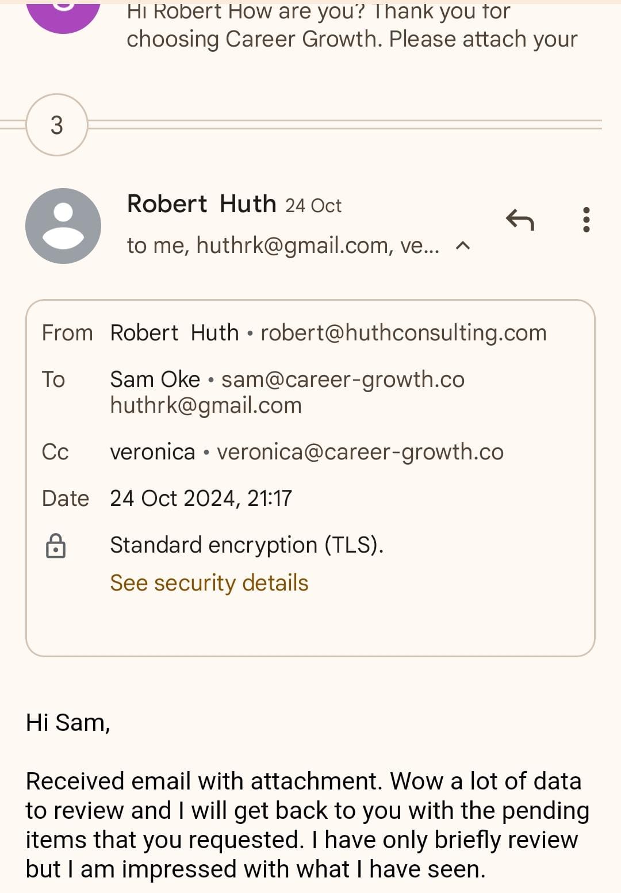This screenshot has height=893, width=621.
Task: Click the "Hi Sam," greeting line
Action: click(68, 723)
